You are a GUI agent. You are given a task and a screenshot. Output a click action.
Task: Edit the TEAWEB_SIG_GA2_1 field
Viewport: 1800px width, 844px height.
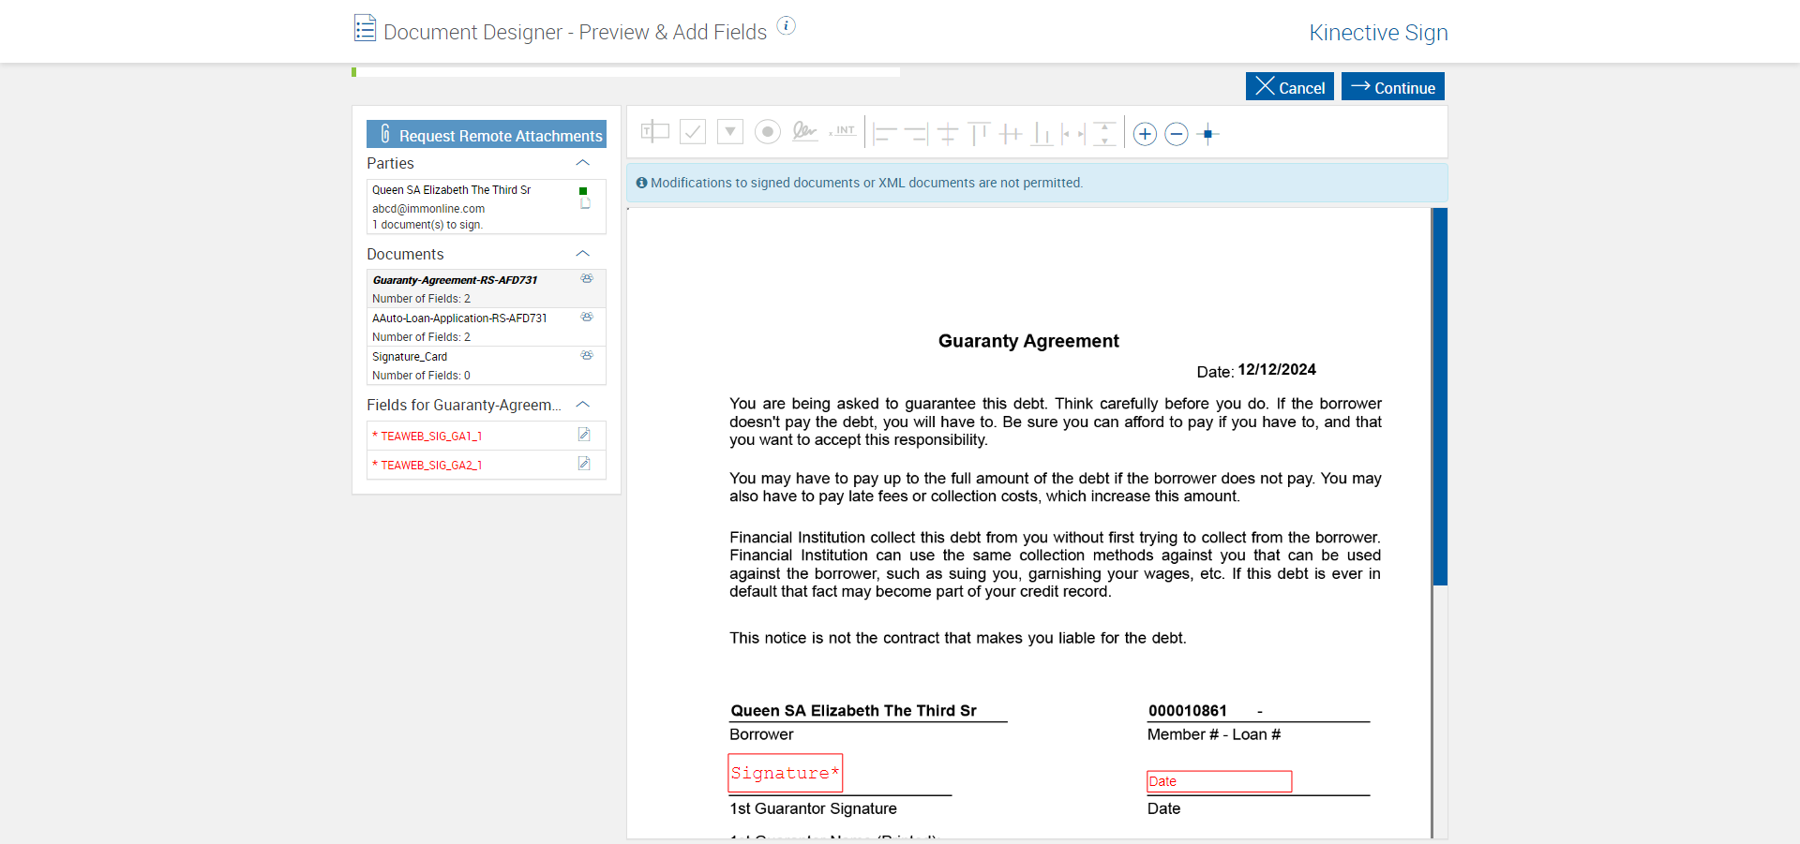pyautogui.click(x=584, y=464)
